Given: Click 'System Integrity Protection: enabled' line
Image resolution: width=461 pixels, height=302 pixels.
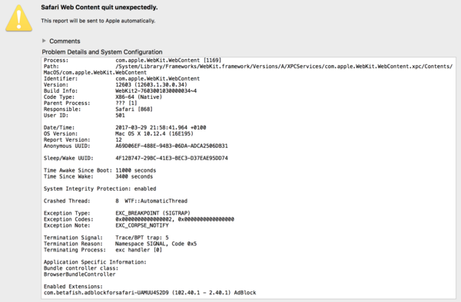Looking at the screenshot, I should click(x=100, y=189).
